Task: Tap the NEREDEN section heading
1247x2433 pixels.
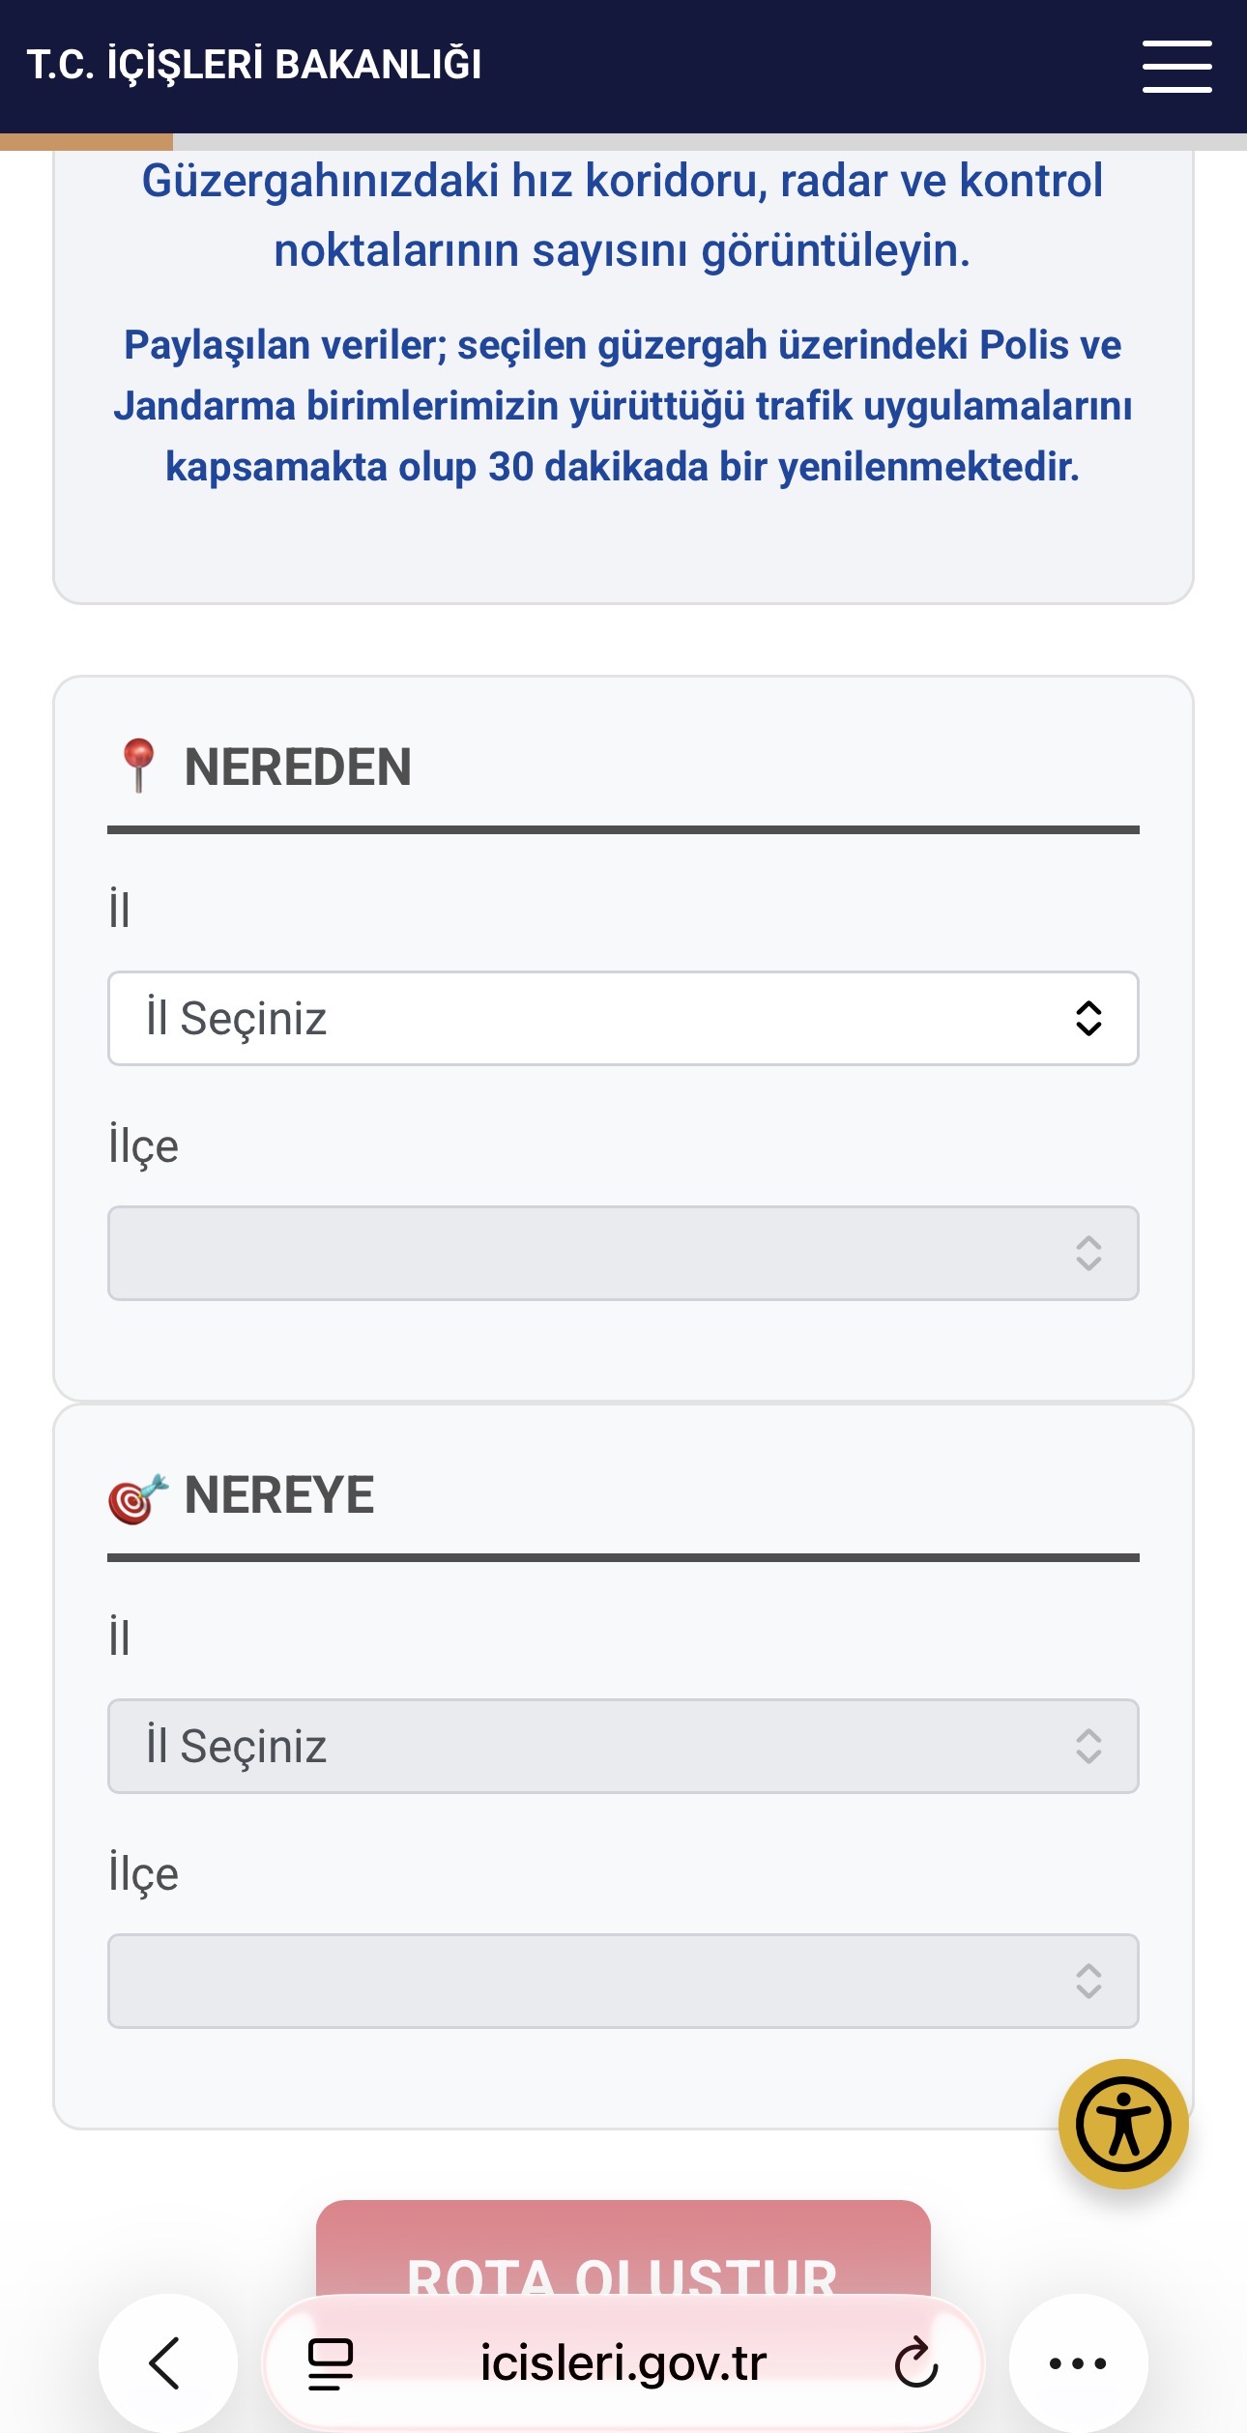Action: pos(298,768)
